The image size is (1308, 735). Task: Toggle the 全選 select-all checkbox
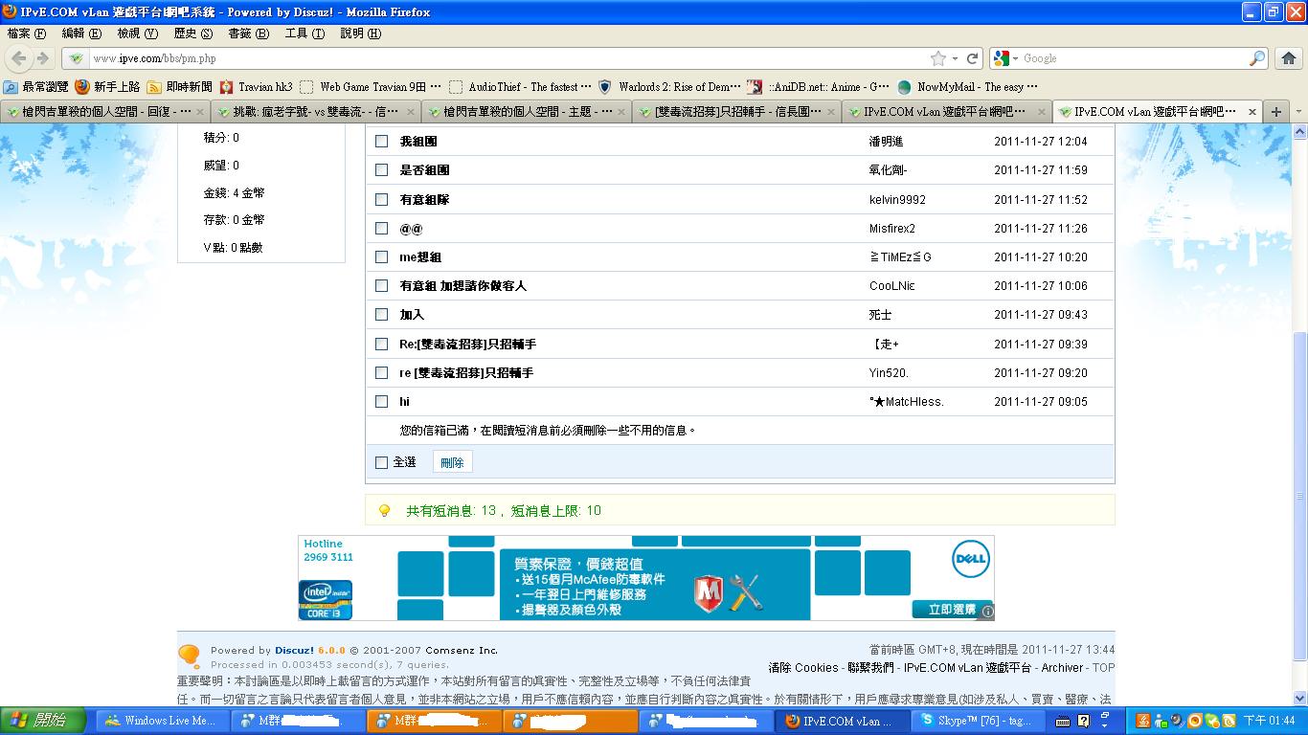[381, 462]
